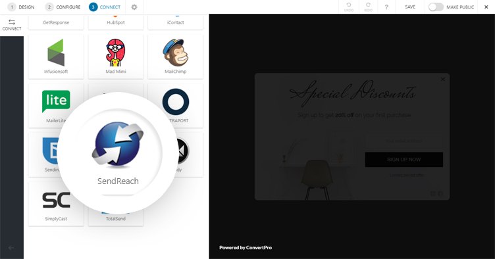Open settings gear in top bar
The height and width of the screenshot is (259, 495).
point(134,7)
